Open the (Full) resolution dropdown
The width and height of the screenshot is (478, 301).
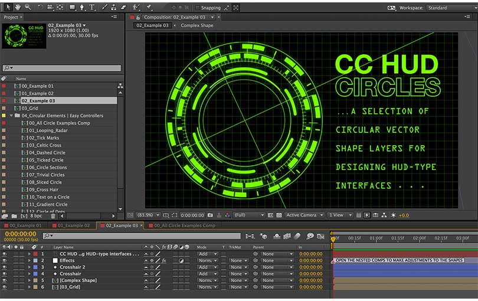click(x=249, y=215)
